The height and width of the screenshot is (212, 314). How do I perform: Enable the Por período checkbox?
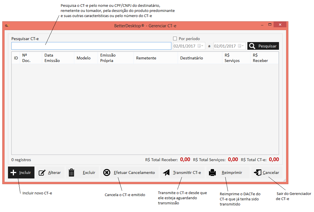point(175,39)
